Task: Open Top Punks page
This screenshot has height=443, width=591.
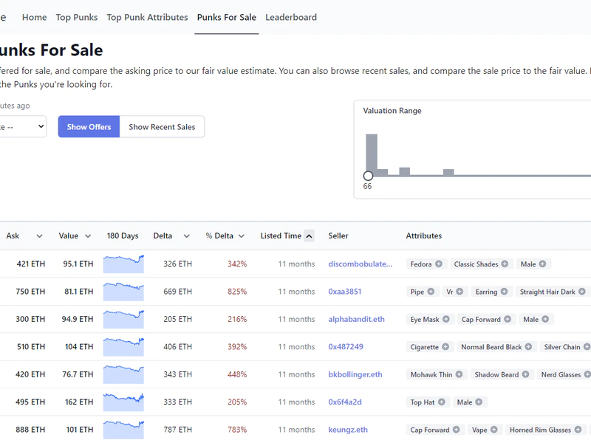Action: [x=77, y=17]
